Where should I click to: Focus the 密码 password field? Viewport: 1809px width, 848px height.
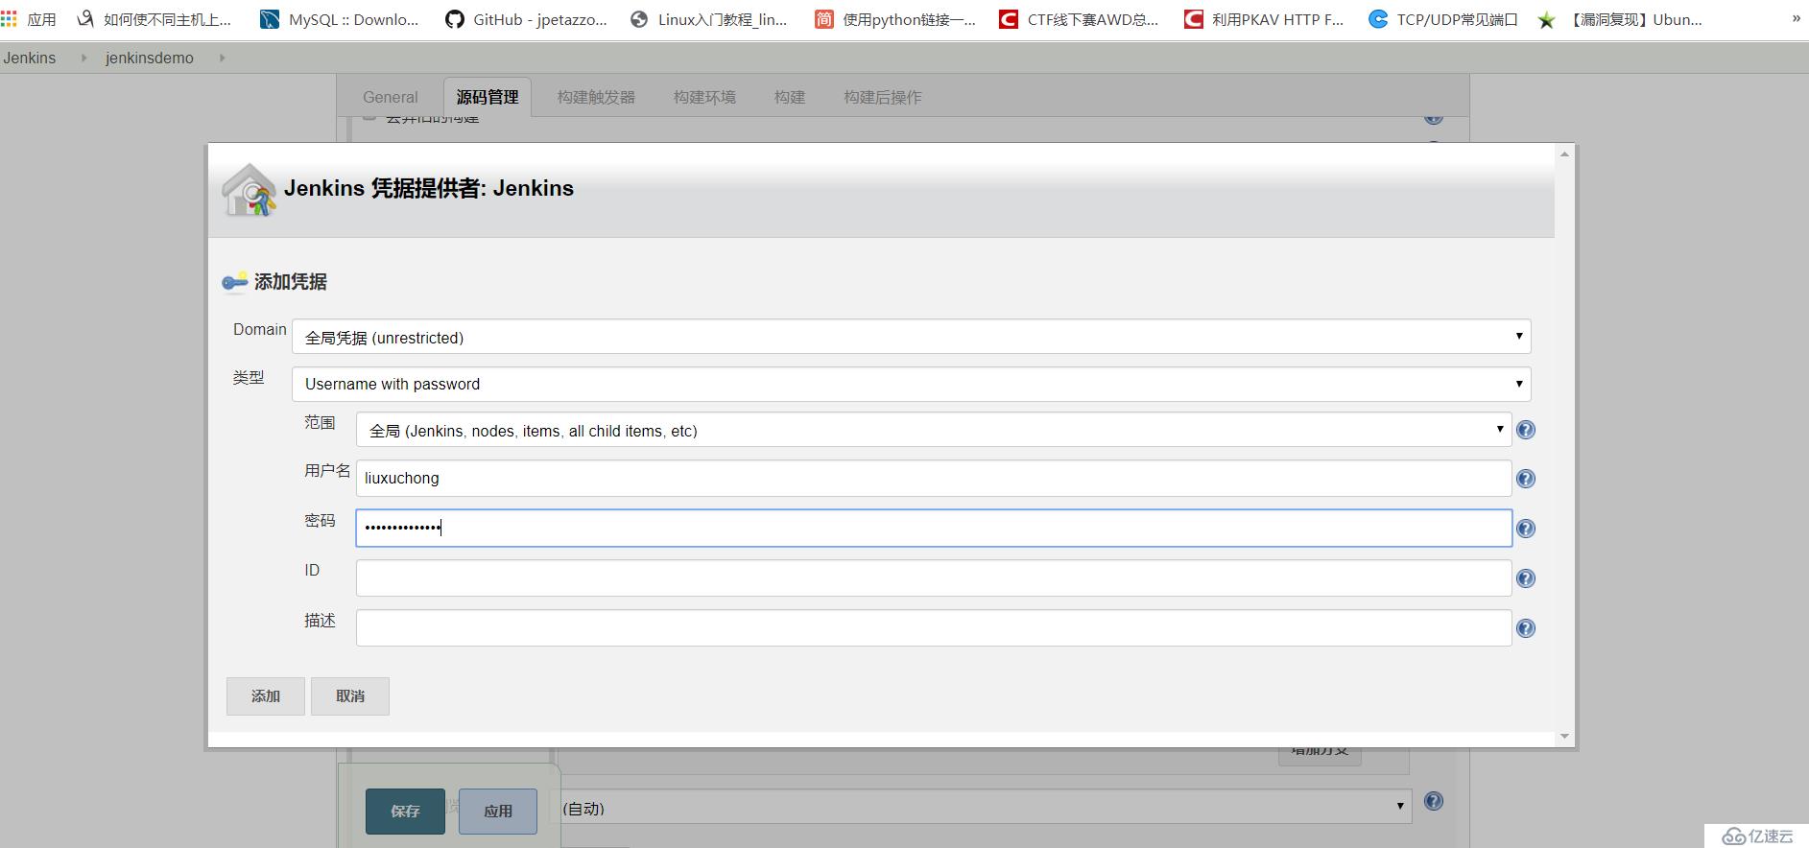[x=934, y=529]
